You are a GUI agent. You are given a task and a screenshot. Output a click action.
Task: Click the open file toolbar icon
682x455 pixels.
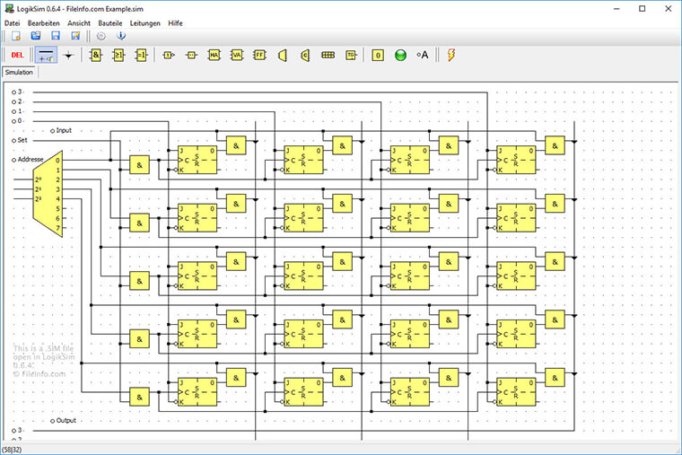pos(36,36)
